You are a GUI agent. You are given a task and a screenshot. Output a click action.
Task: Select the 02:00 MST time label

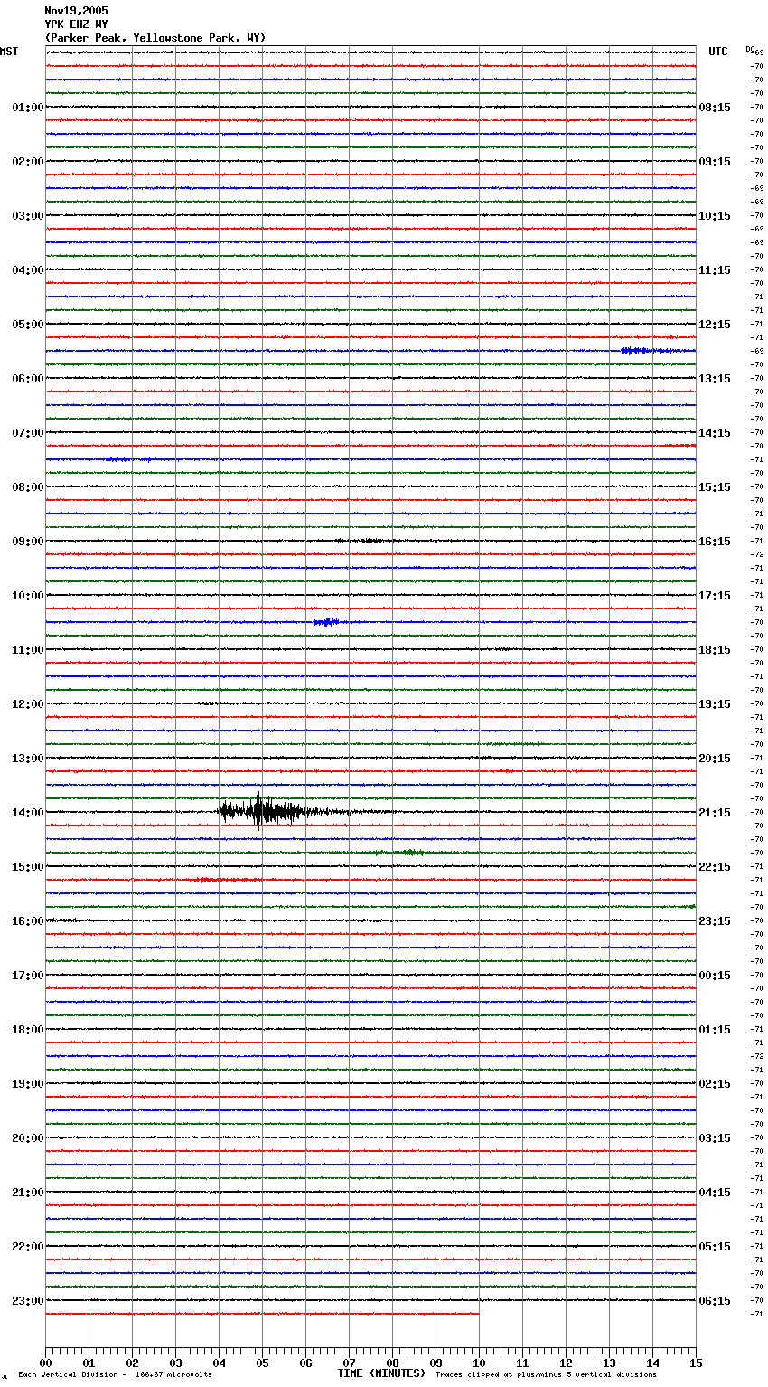pos(28,162)
